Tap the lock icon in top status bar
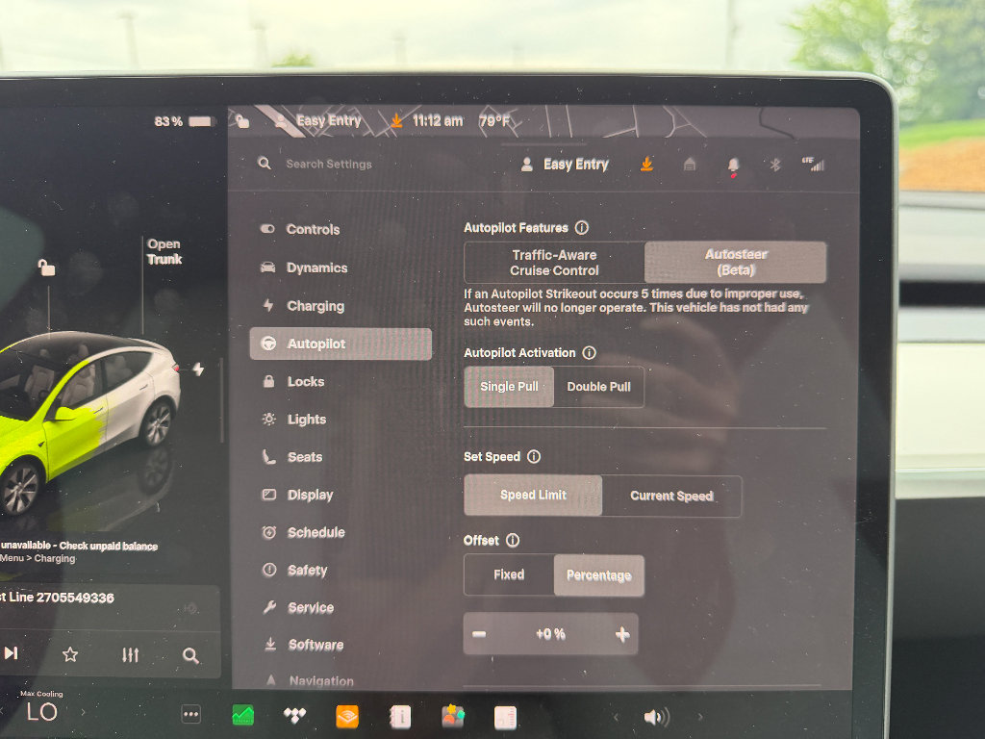Viewport: 985px width, 739px height. [242, 121]
